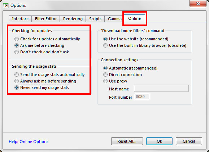Open Help: Online Options link

29,142
